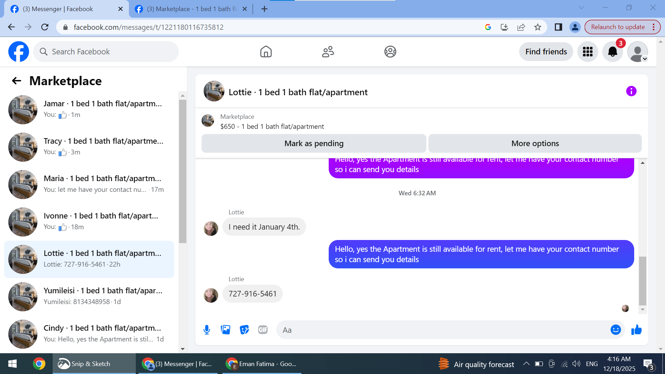Image resolution: width=665 pixels, height=374 pixels.
Task: Open the Facebook menu grid icon
Action: click(587, 52)
